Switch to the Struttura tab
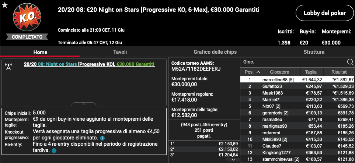This screenshot has width=355, height=163. 314,52
